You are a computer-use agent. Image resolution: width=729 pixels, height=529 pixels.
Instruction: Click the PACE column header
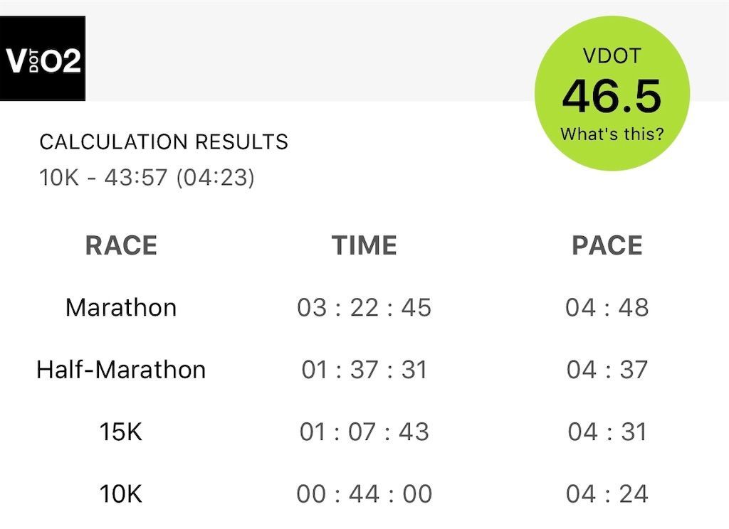607,246
